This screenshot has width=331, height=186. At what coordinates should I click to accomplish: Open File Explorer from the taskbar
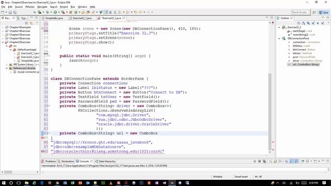[x=26, y=183]
